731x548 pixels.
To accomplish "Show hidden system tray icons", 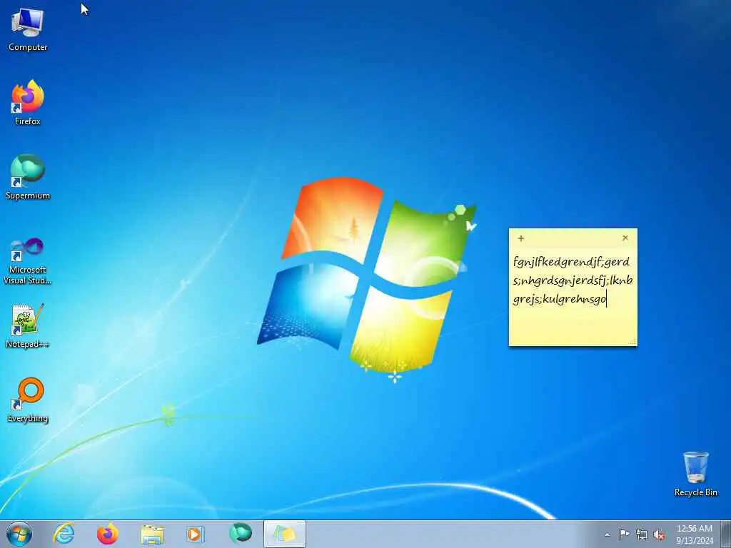I will click(x=607, y=534).
